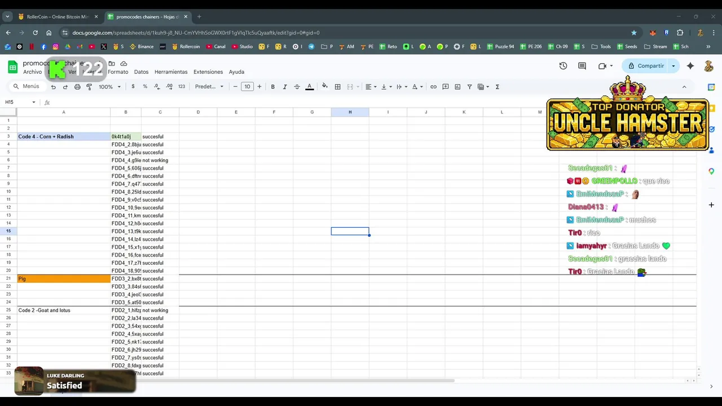Select the orange Pig cell
This screenshot has height=406, width=722.
[x=64, y=279]
